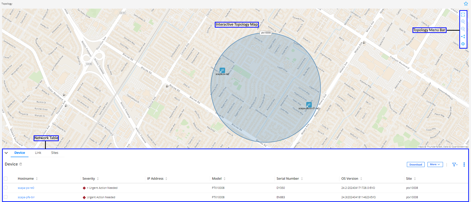The image size is (471, 202).
Task: Click the Download button
Action: (x=416, y=164)
